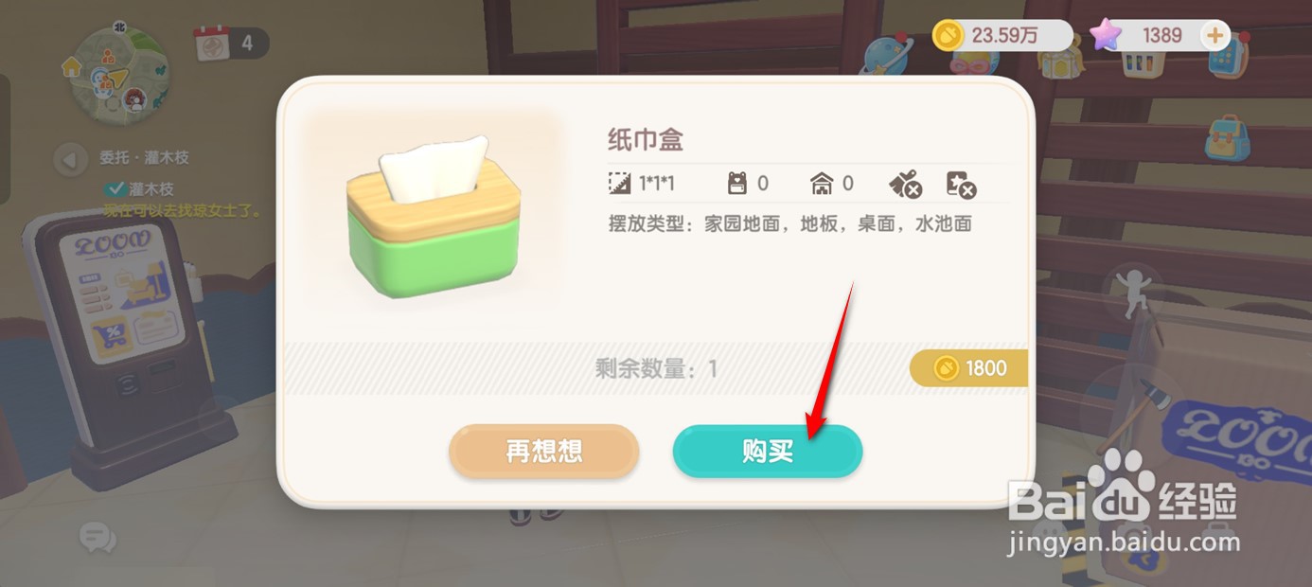Tap the climbing character action icon
The width and height of the screenshot is (1312, 587).
(x=1133, y=293)
